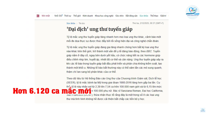Click the Tin tức breadcrumb link
Viewport: 207px width, 116px height.
(82, 23)
